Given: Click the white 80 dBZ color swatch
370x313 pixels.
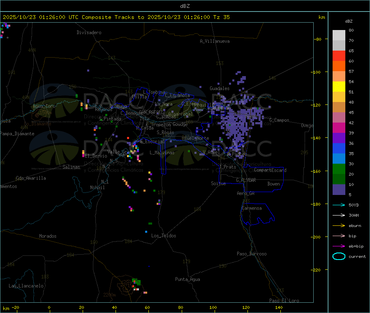Looking at the screenshot, I should click(339, 35).
